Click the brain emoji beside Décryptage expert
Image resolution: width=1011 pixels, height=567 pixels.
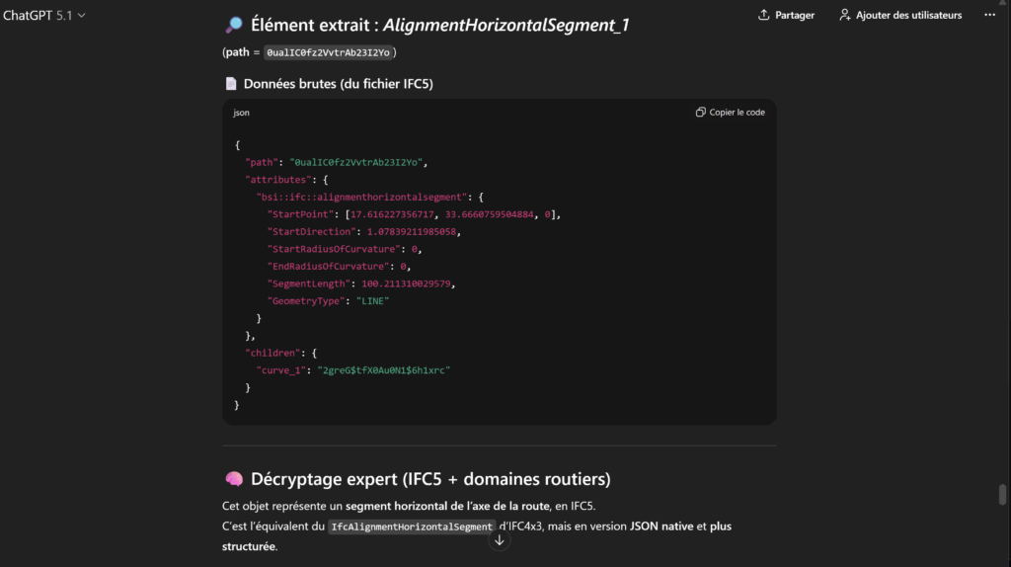pos(234,479)
